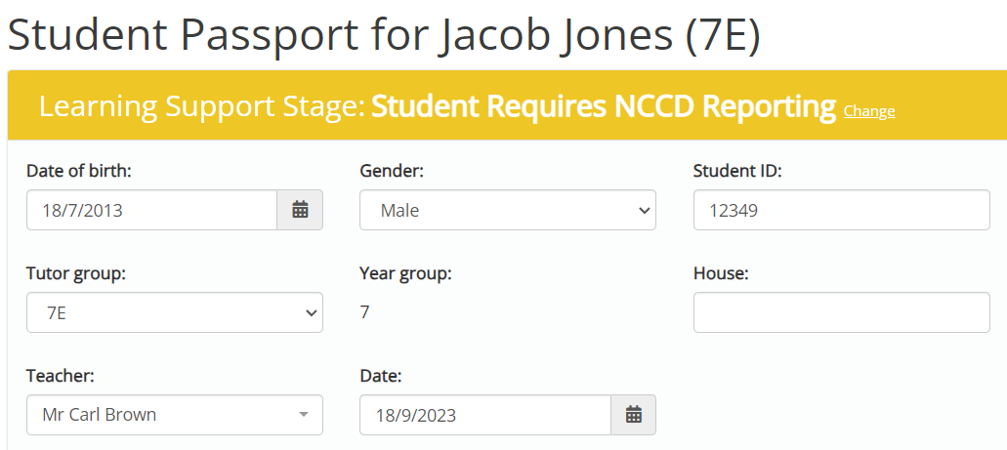Image resolution: width=1007 pixels, height=450 pixels.
Task: Click the Gender dropdown chevron arrow
Action: [x=644, y=210]
